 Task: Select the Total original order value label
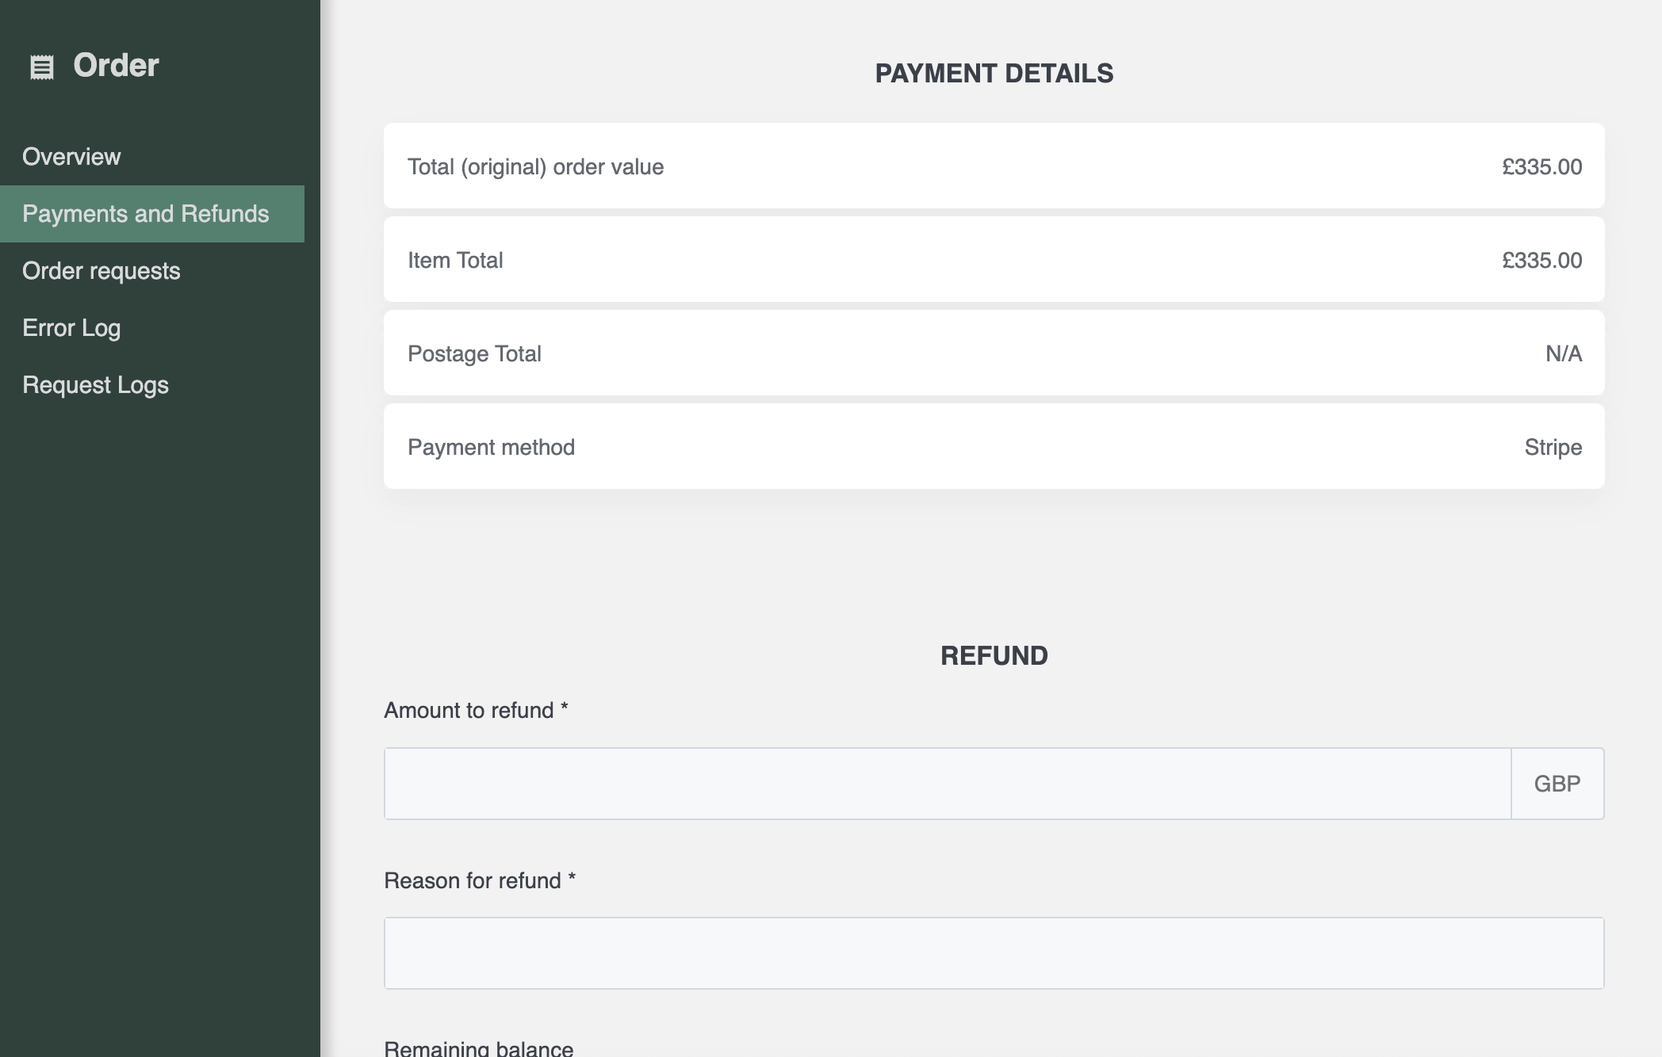[535, 167]
